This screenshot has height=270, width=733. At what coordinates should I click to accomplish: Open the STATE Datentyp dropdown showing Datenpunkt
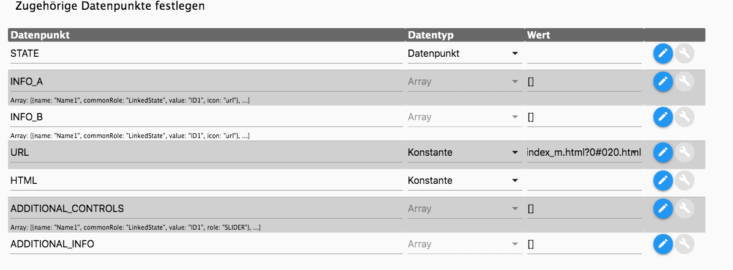tap(464, 54)
